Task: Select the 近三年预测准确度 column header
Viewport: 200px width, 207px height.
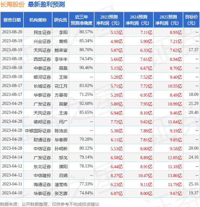Action: point(81,20)
